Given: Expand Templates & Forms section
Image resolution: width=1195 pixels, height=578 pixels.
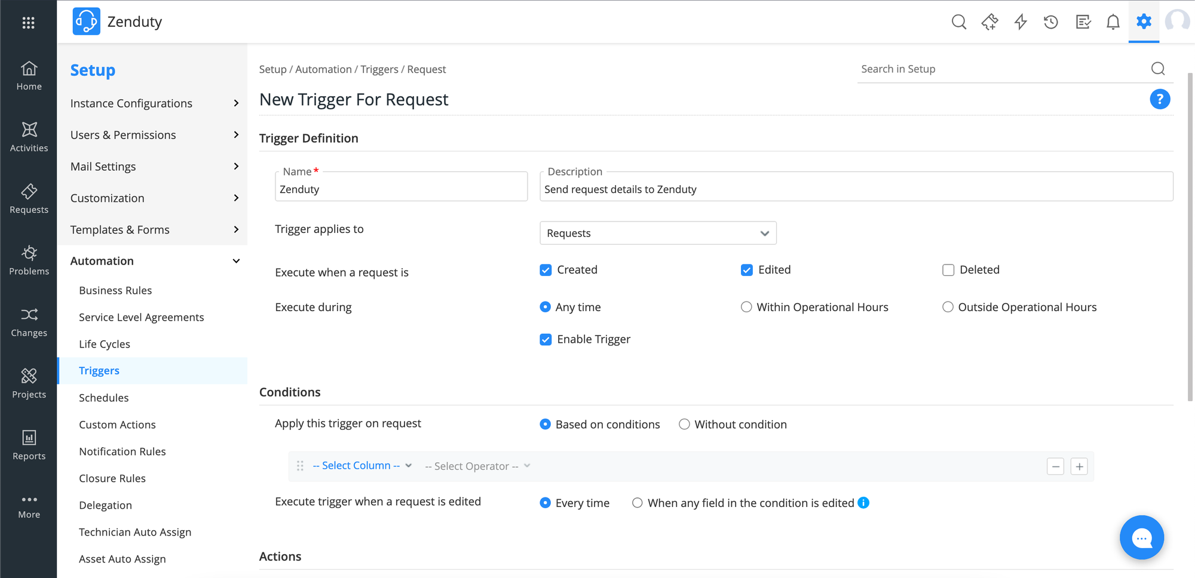Looking at the screenshot, I should [154, 230].
